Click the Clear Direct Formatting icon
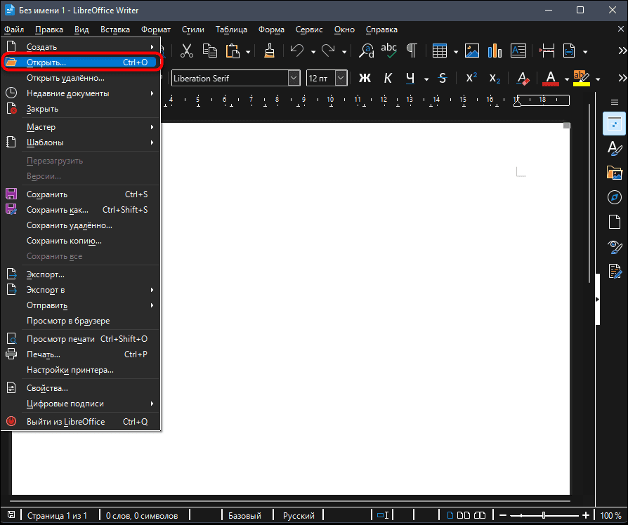Screen dimensions: 628x525 pos(522,78)
